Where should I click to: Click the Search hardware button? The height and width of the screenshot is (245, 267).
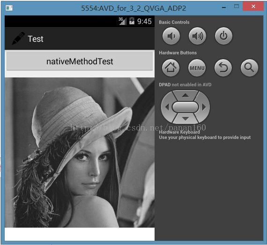249,68
